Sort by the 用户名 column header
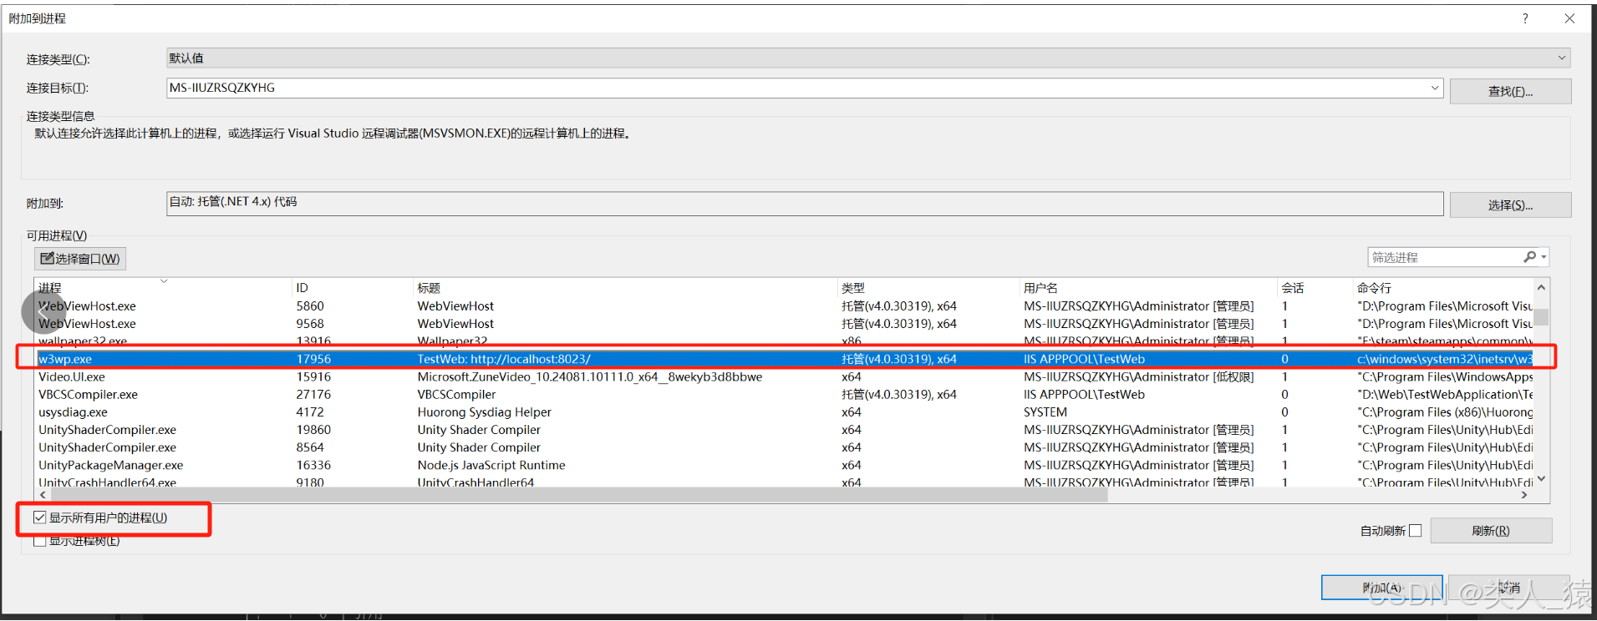Image resolution: width=1597 pixels, height=621 pixels. (x=1147, y=287)
